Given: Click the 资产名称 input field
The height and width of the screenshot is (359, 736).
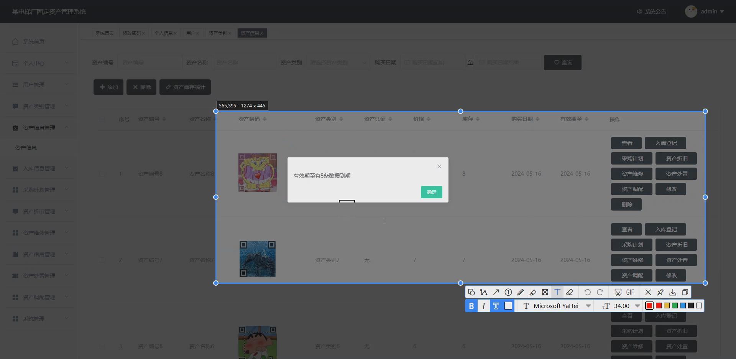Looking at the screenshot, I should pyautogui.click(x=244, y=62).
